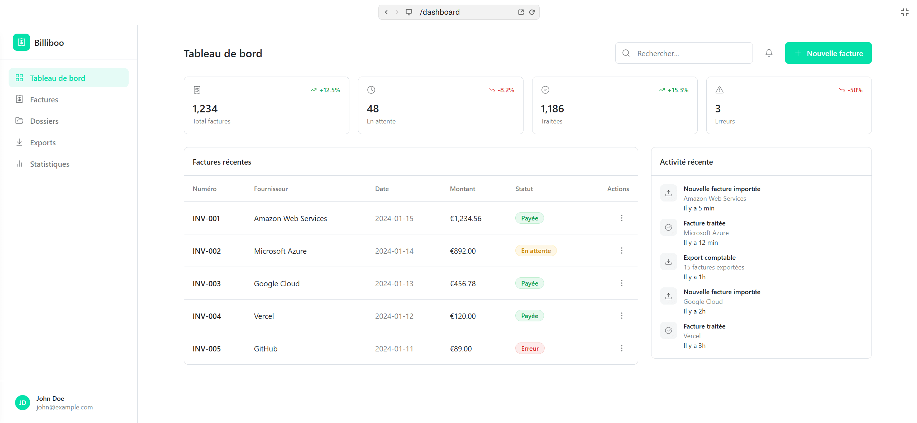This screenshot has width=917, height=423.
Task: Click the collapse view icon top right
Action: (905, 12)
